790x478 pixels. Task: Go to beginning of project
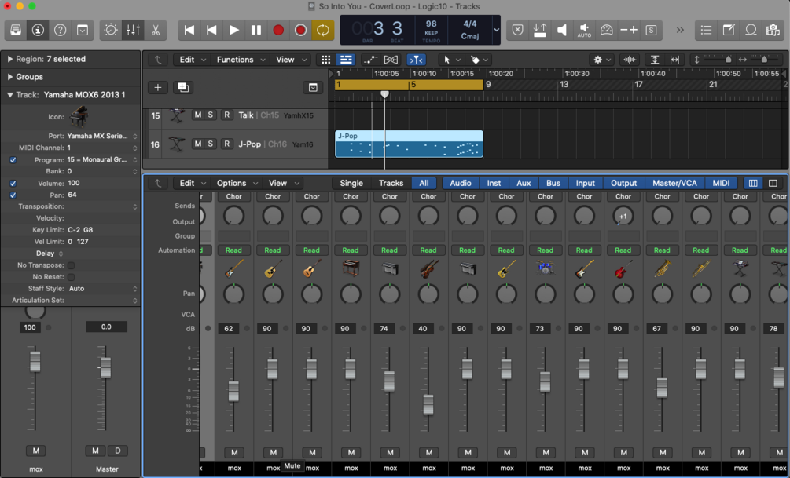click(x=189, y=30)
